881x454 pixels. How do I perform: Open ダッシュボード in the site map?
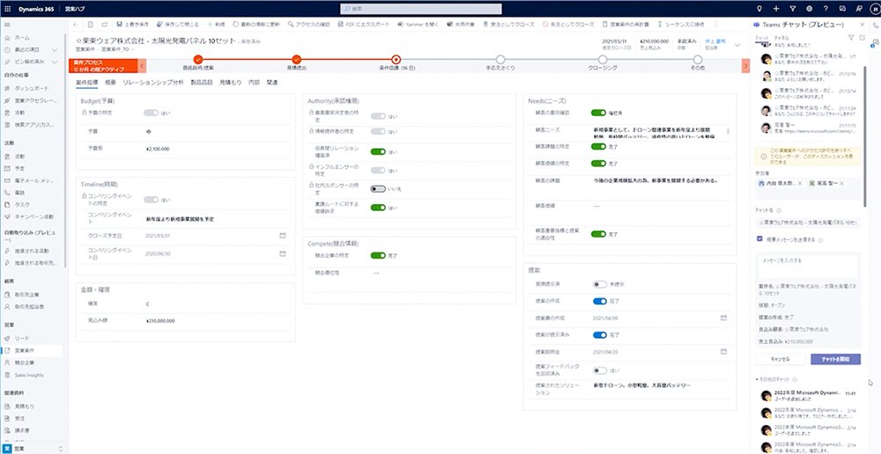32,89
